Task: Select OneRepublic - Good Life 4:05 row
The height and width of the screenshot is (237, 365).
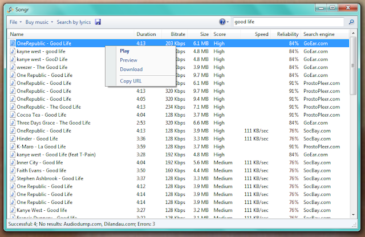Action: (179, 99)
